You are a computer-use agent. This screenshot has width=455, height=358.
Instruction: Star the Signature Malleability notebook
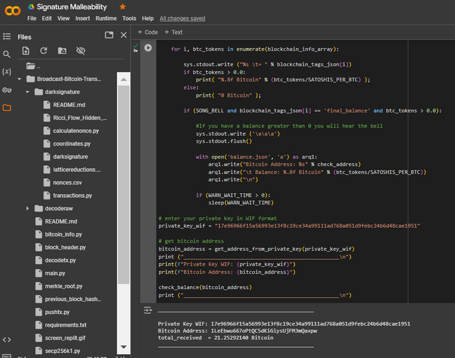123,6
